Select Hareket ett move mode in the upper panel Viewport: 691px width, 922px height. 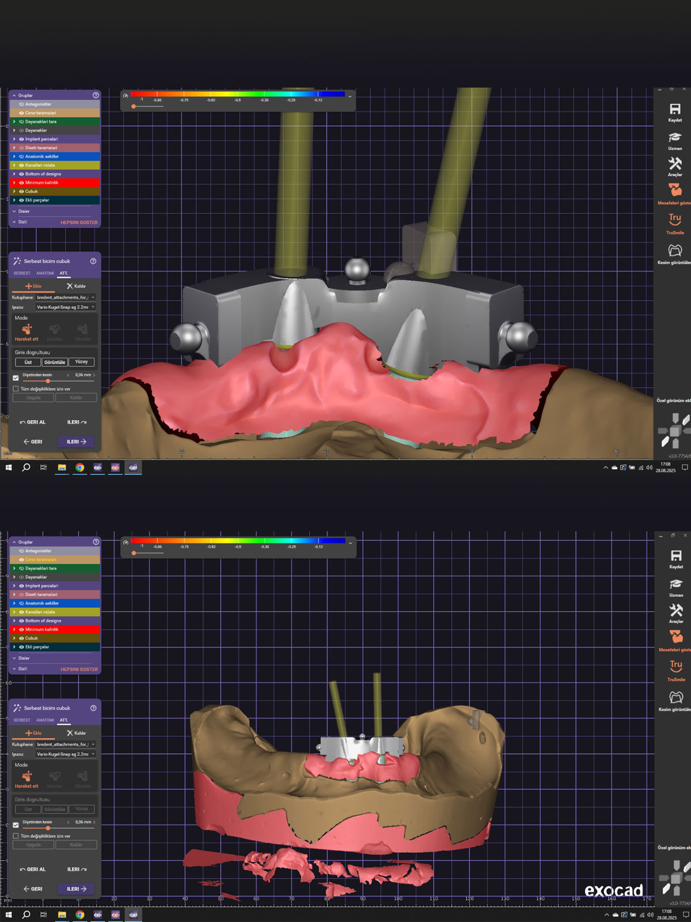click(x=26, y=330)
